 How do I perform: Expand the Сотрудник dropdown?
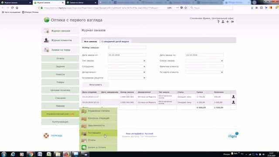pyautogui.click(x=144, y=66)
